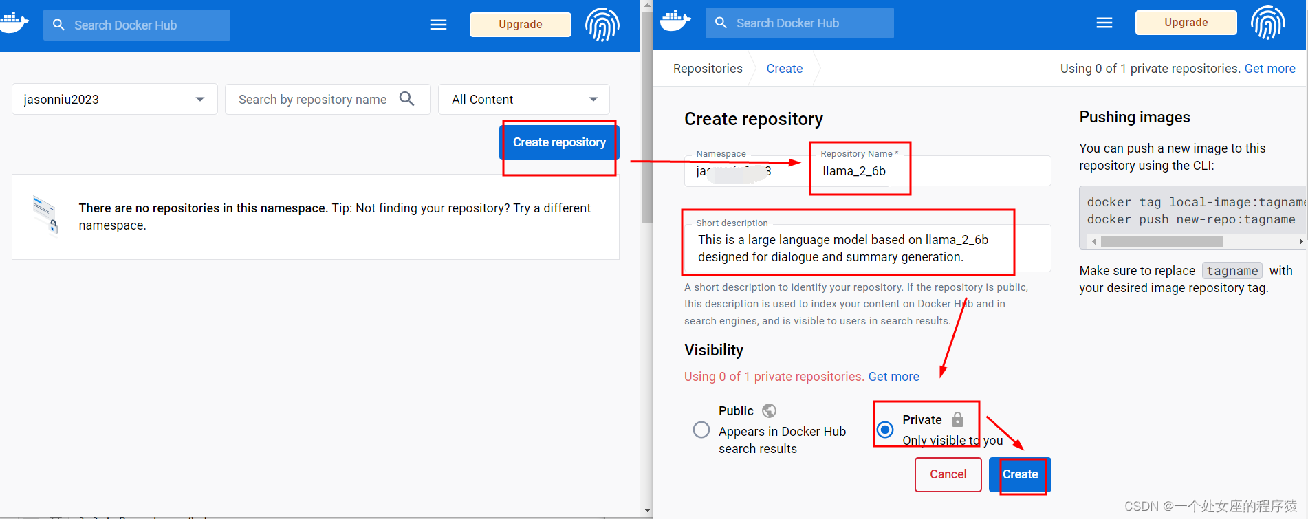The image size is (1308, 519).
Task: Focus Search Docker Hub field, left window
Action: 137,25
